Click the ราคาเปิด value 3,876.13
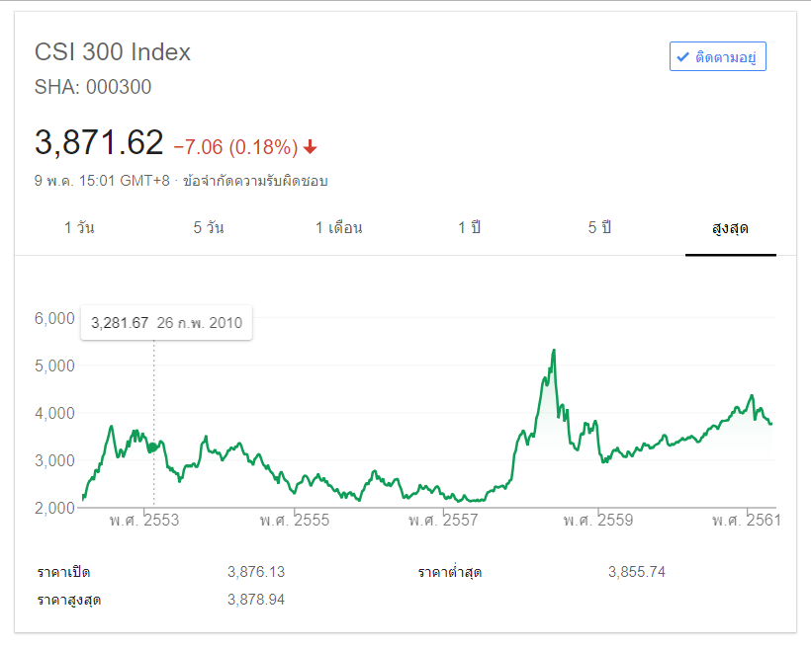The image size is (811, 650). click(x=255, y=572)
